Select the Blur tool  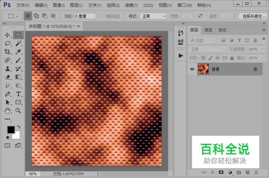coord(7,85)
